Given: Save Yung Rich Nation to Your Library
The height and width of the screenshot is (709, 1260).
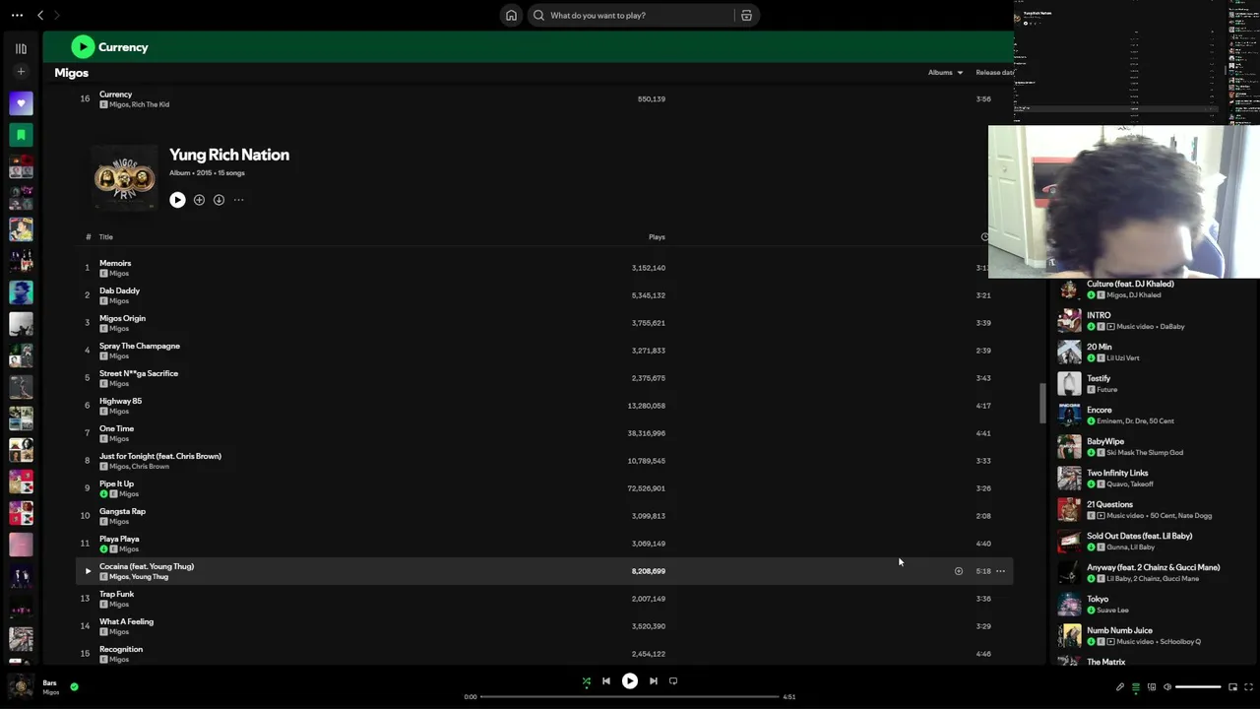Looking at the screenshot, I should [199, 200].
